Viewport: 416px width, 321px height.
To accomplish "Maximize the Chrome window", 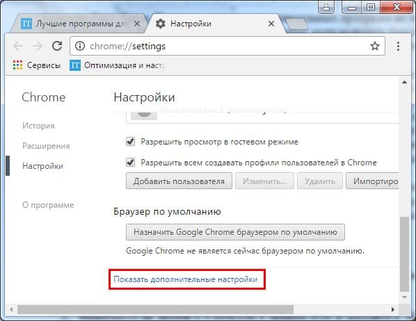I will [371, 7].
